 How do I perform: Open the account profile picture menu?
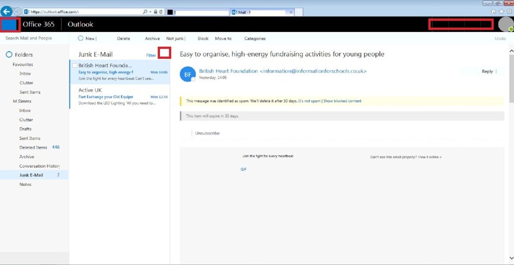[505, 25]
